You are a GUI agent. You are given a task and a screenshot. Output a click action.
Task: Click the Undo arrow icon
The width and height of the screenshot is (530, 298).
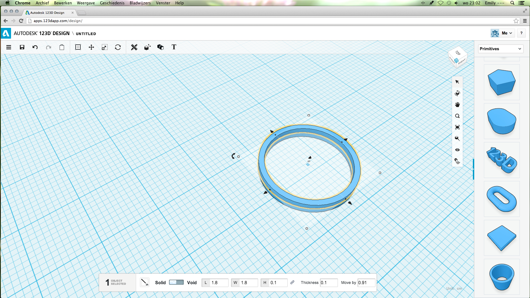pos(35,47)
